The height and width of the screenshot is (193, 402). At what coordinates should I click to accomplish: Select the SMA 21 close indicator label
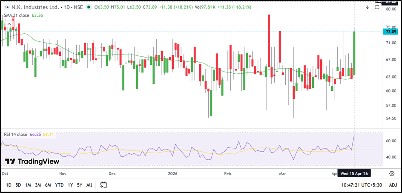click(15, 15)
